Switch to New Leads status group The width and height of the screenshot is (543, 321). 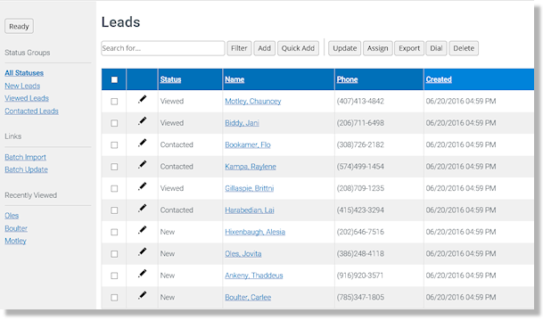pyautogui.click(x=22, y=86)
